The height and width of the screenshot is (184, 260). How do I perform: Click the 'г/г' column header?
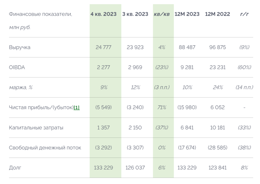[x=244, y=14]
